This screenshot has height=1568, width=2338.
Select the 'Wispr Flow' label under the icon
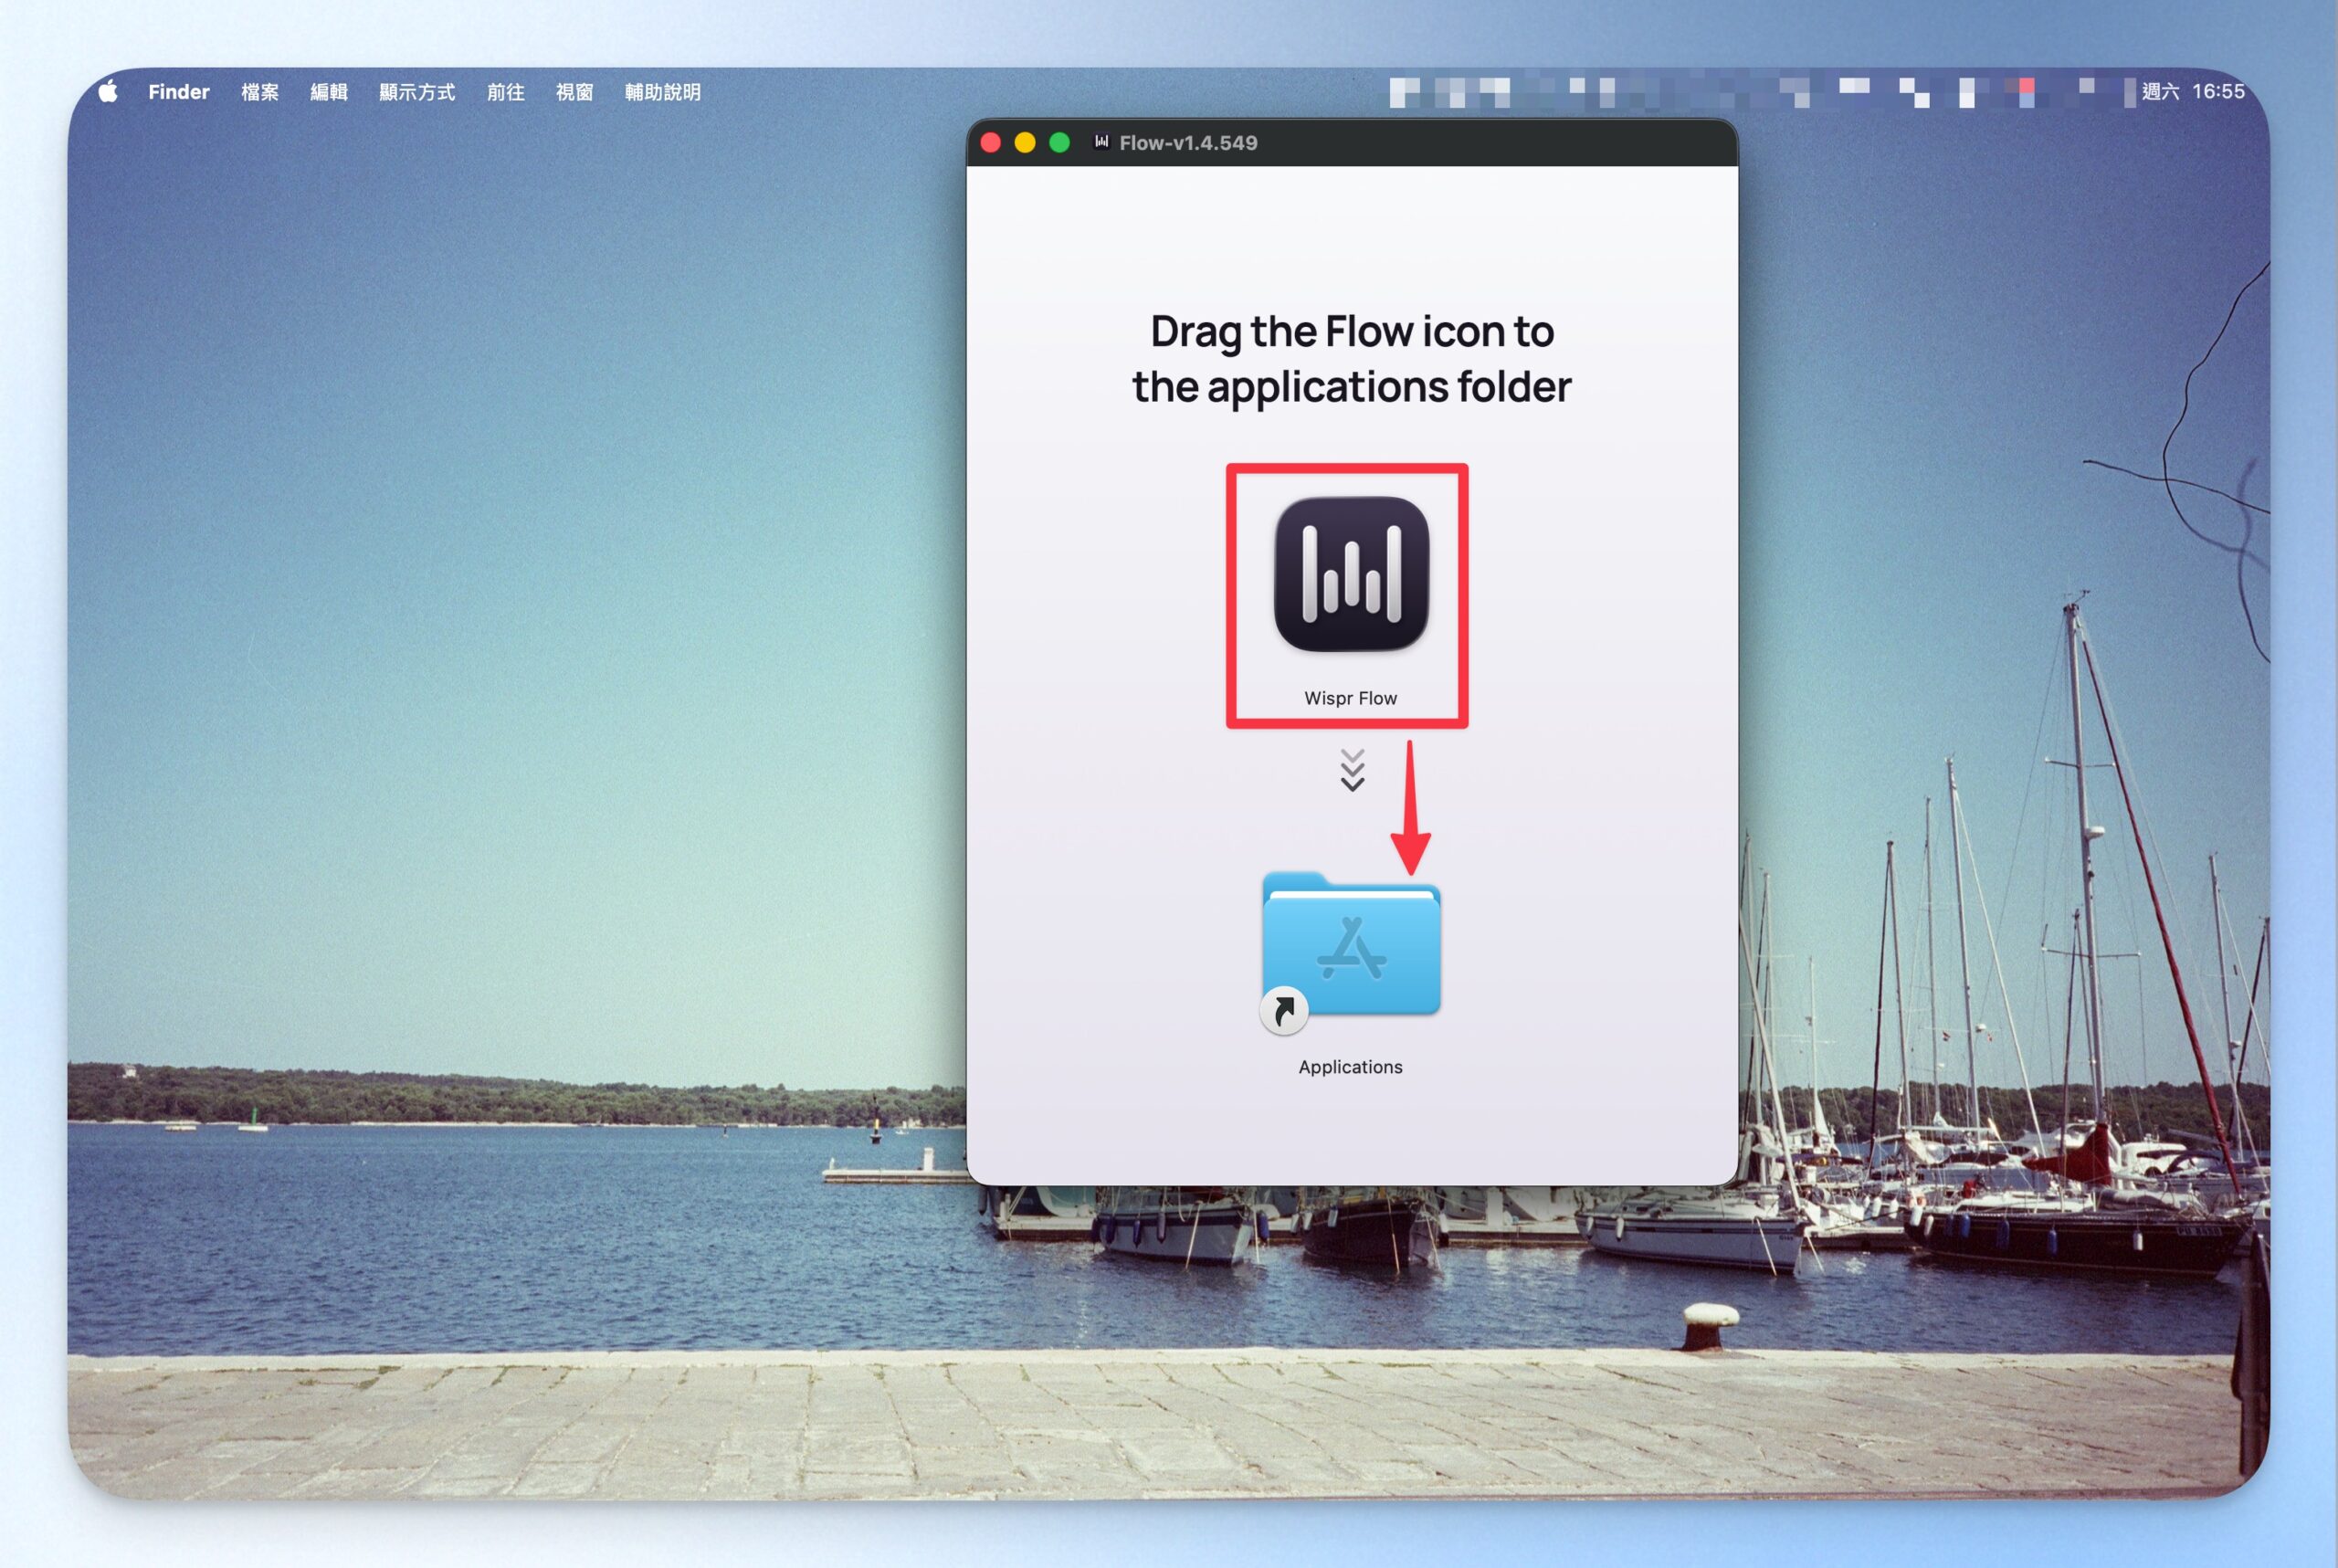click(1350, 698)
